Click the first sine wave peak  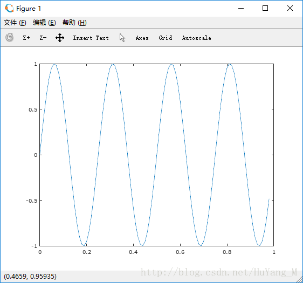tap(54, 64)
